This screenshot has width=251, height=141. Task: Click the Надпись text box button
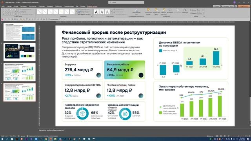pos(23,12)
